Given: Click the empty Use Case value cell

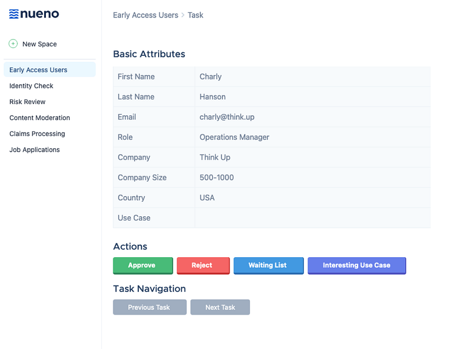Looking at the screenshot, I should 313,218.
